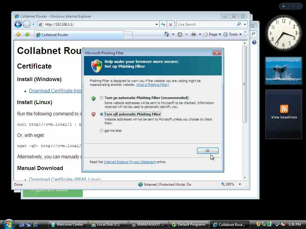Add a gadget with sidebar plus button
The height and width of the screenshot is (229, 306).
click(x=284, y=6)
